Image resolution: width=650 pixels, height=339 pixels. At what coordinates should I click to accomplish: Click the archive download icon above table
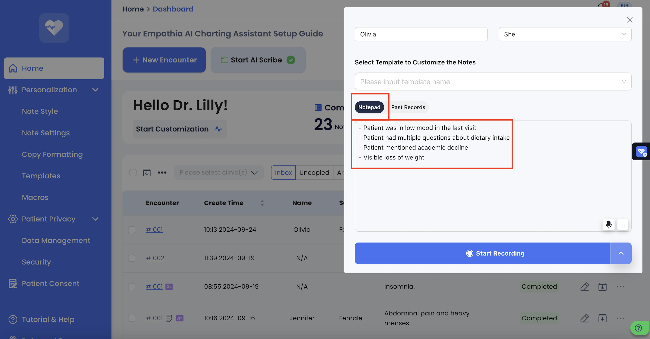pyautogui.click(x=147, y=173)
